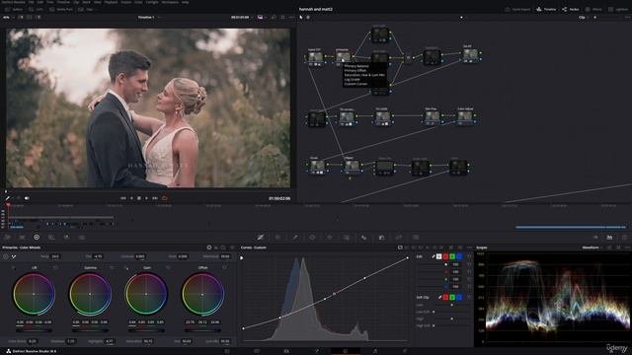The width and height of the screenshot is (632, 355).
Task: Open the viewer zoom percentage dropdown
Action: (x=8, y=18)
